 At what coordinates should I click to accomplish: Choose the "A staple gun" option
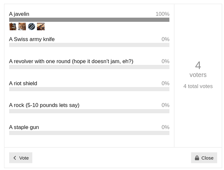coord(24,127)
